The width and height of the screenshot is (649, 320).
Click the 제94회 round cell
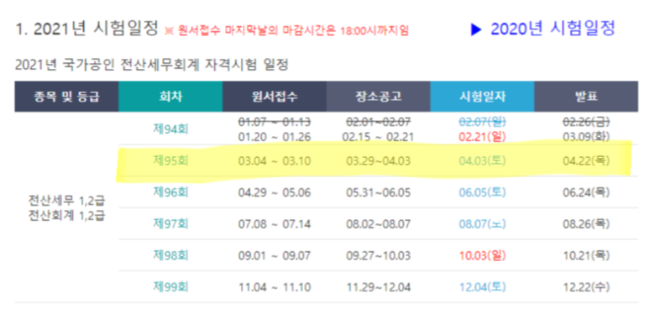click(170, 129)
